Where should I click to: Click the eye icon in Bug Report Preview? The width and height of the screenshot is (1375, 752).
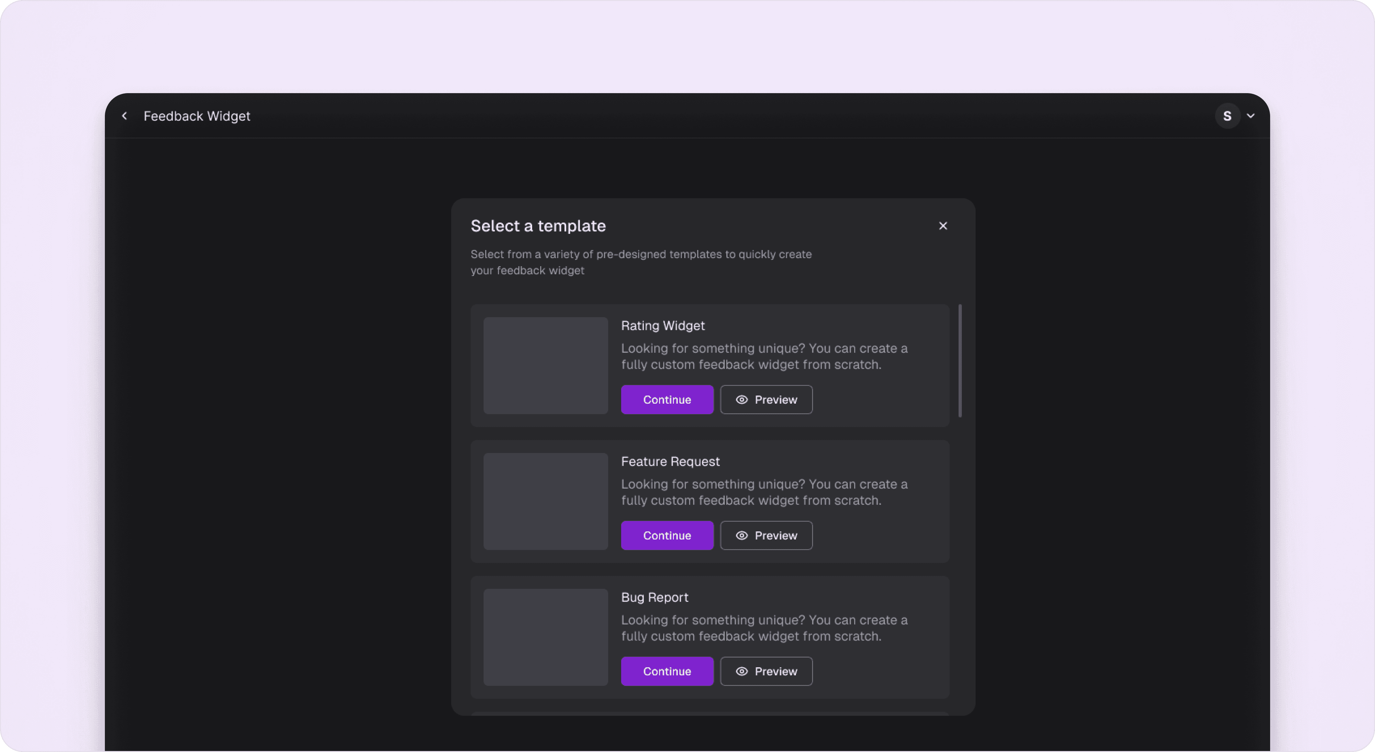(742, 671)
